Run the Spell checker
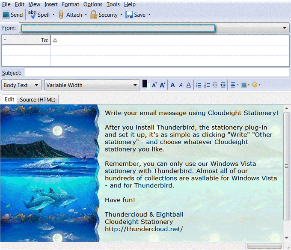Screen dimensions: 291x250 39,15
